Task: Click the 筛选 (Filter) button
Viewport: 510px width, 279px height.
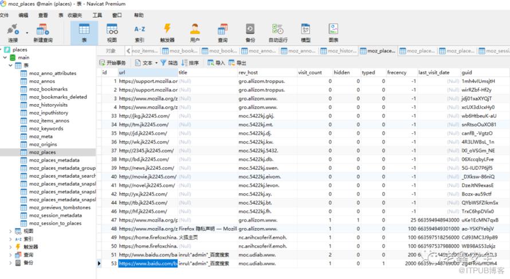Action: pyautogui.click(x=169, y=63)
